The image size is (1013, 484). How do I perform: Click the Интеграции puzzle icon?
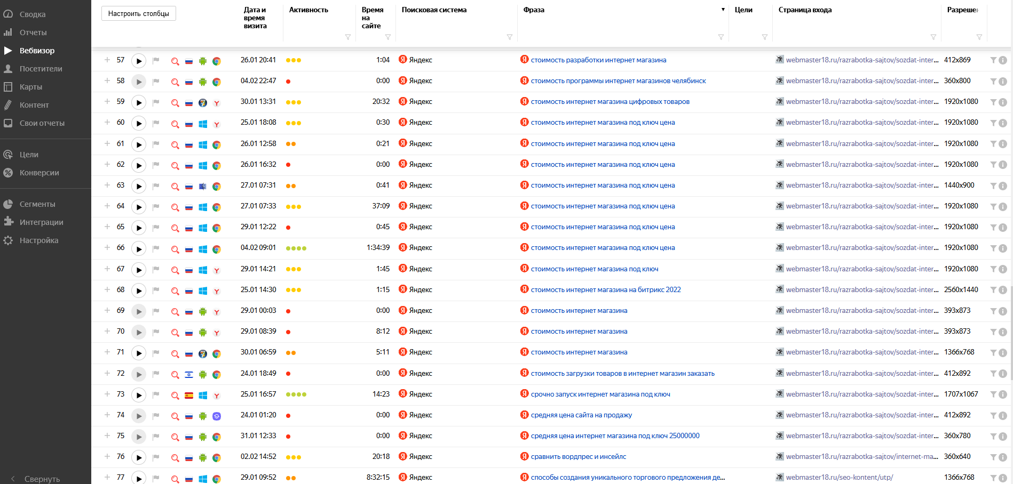[x=8, y=222]
